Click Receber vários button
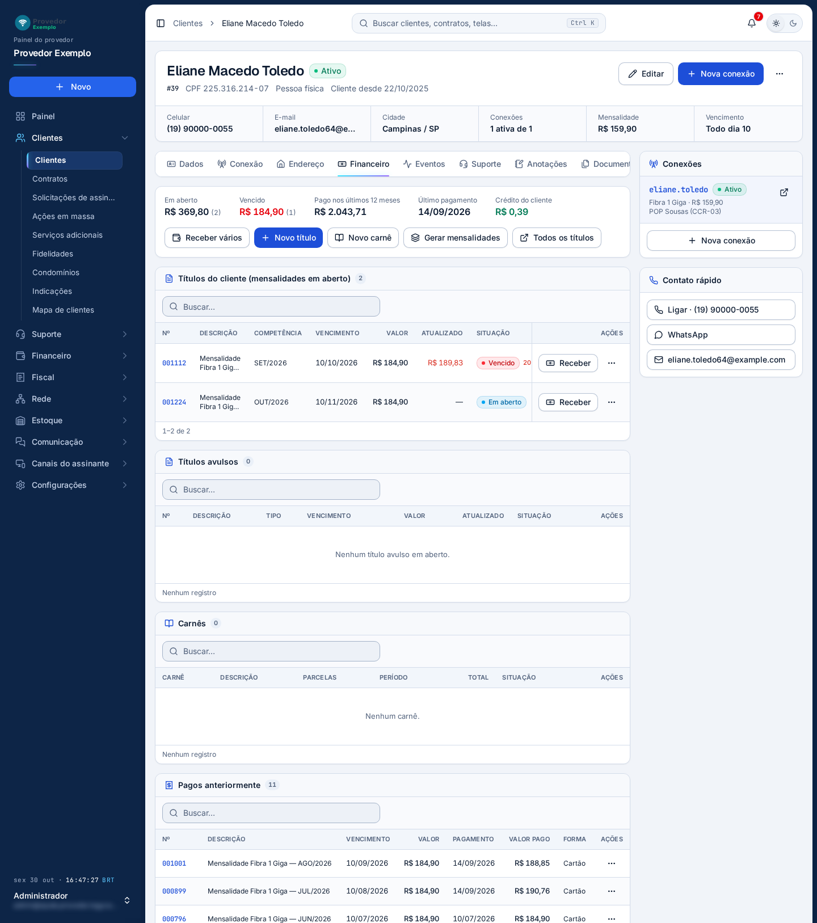This screenshot has width=817, height=923. pos(207,238)
